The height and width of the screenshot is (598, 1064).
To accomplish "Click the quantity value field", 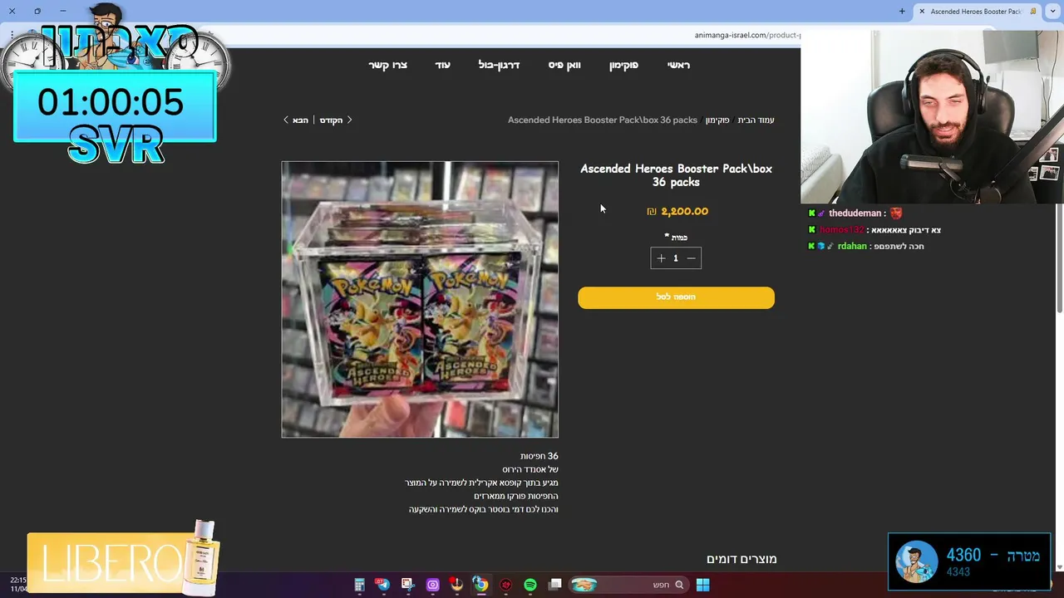I will tap(676, 258).
